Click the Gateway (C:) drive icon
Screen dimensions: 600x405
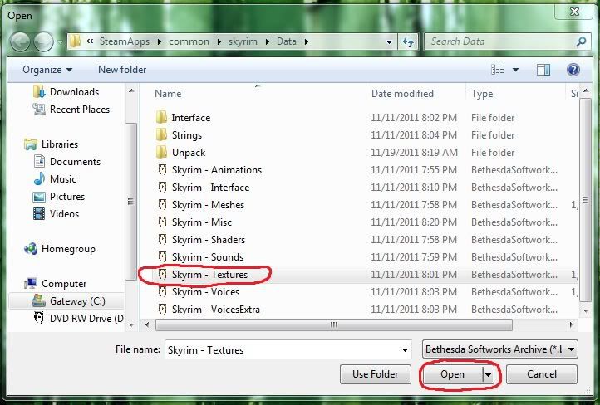[x=39, y=301]
